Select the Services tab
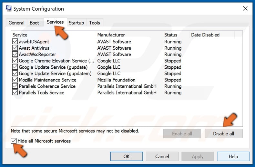 click(55, 22)
